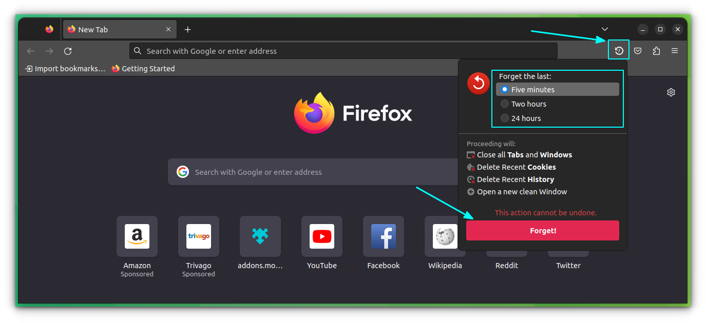Expand the list all tabs chevron

(x=605, y=29)
